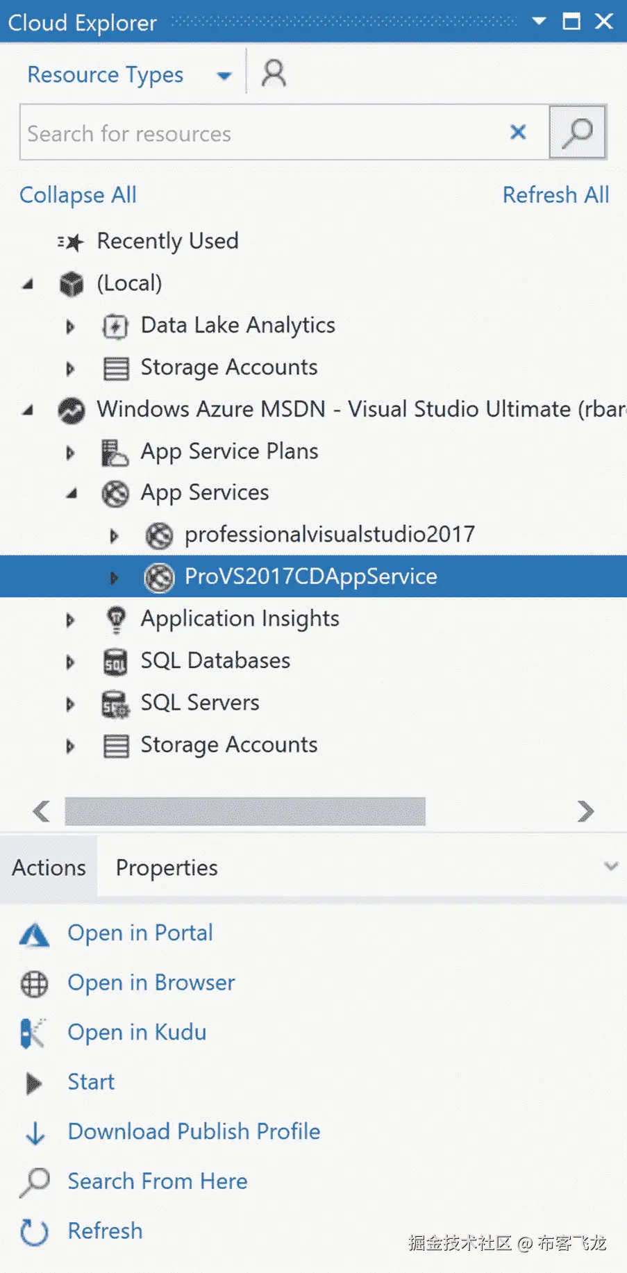The image size is (627, 1273).
Task: Click the Open in Portal Azure icon
Action: [34, 935]
